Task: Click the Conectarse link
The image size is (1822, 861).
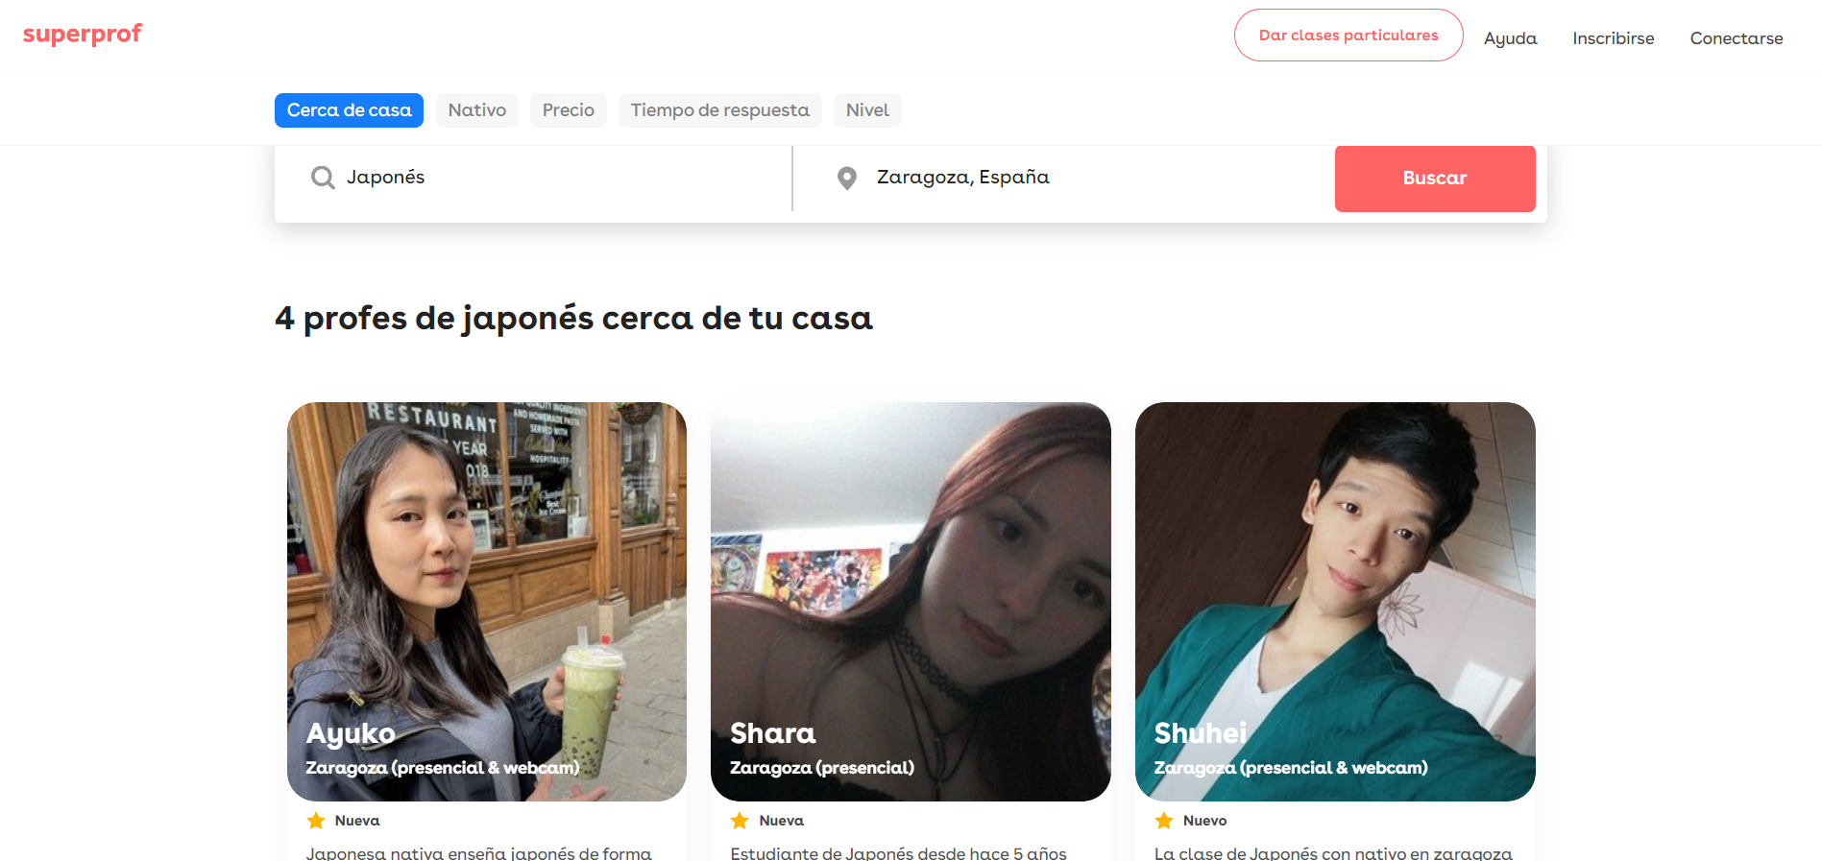Action: click(1736, 38)
